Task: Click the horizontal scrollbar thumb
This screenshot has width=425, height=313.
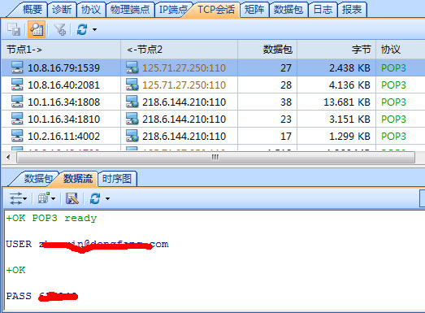Action: pyautogui.click(x=215, y=158)
